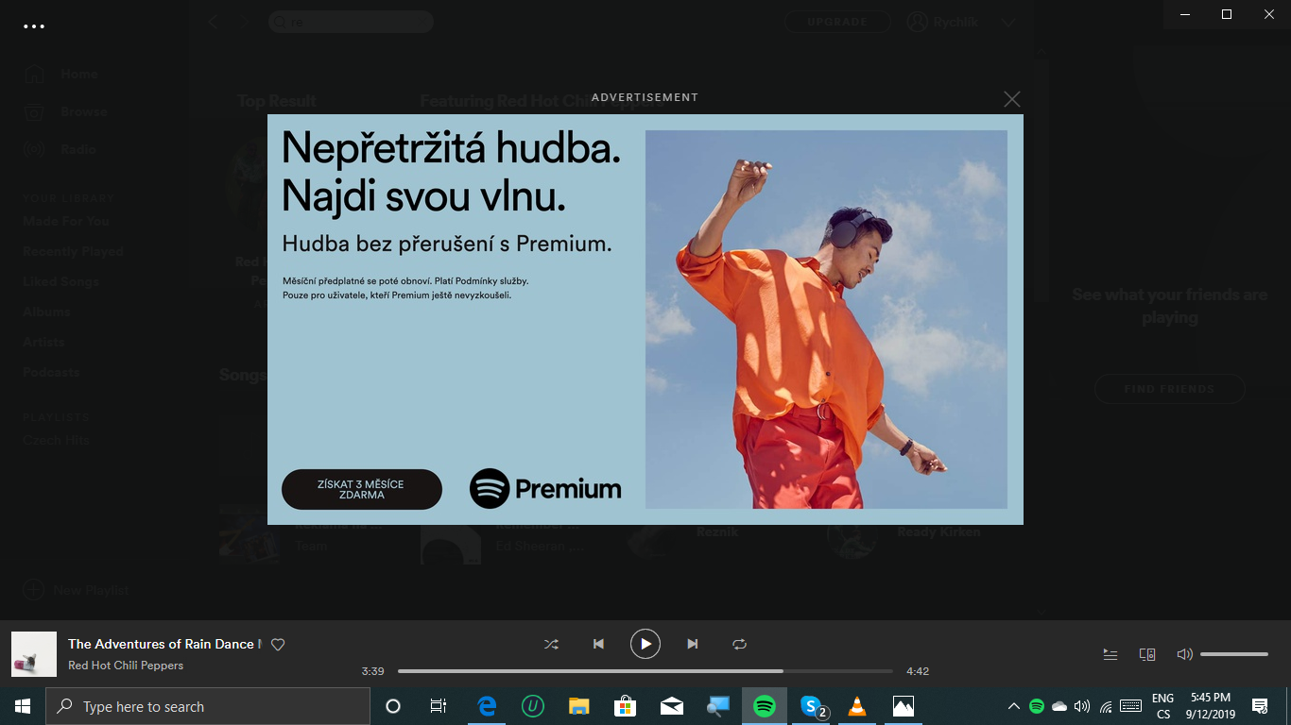1291x725 pixels.
Task: Open The Adventures of Rain Dance song title
Action: (x=164, y=644)
